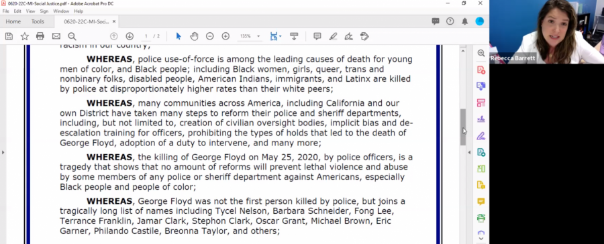Open the help question mark
The image size is (604, 244).
click(450, 21)
